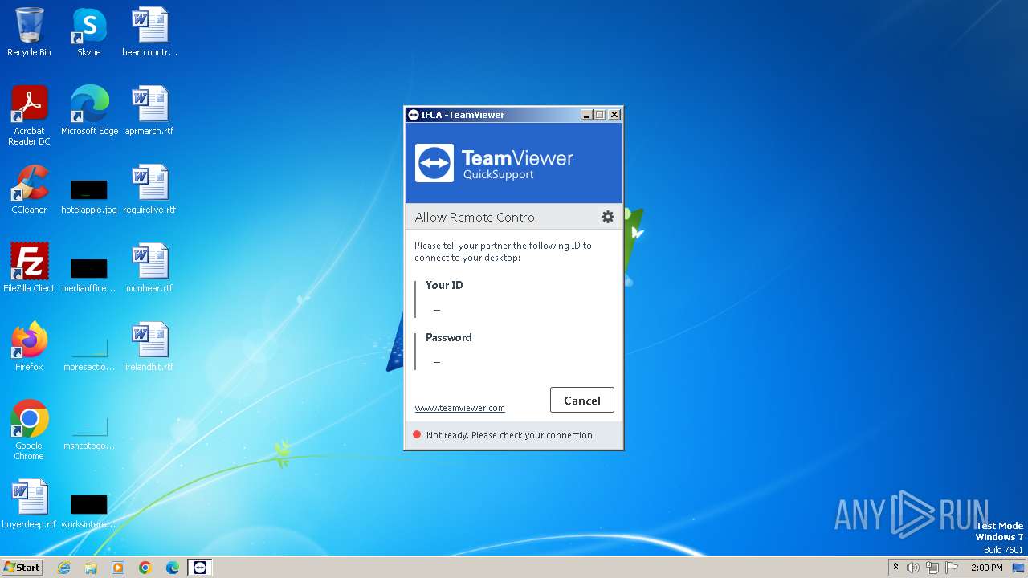
Task: Select the worksintere... file thumbnail
Action: point(89,504)
